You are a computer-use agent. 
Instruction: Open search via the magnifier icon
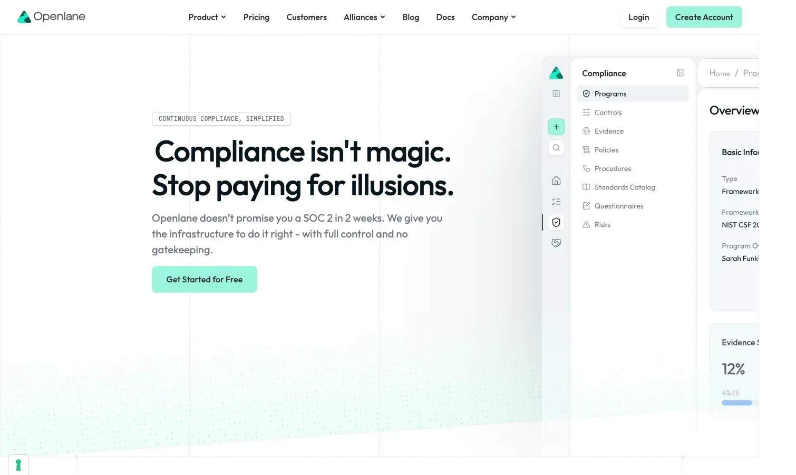(x=556, y=148)
